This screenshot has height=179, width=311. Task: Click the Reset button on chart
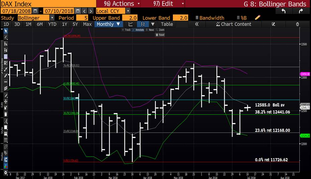coord(160,35)
